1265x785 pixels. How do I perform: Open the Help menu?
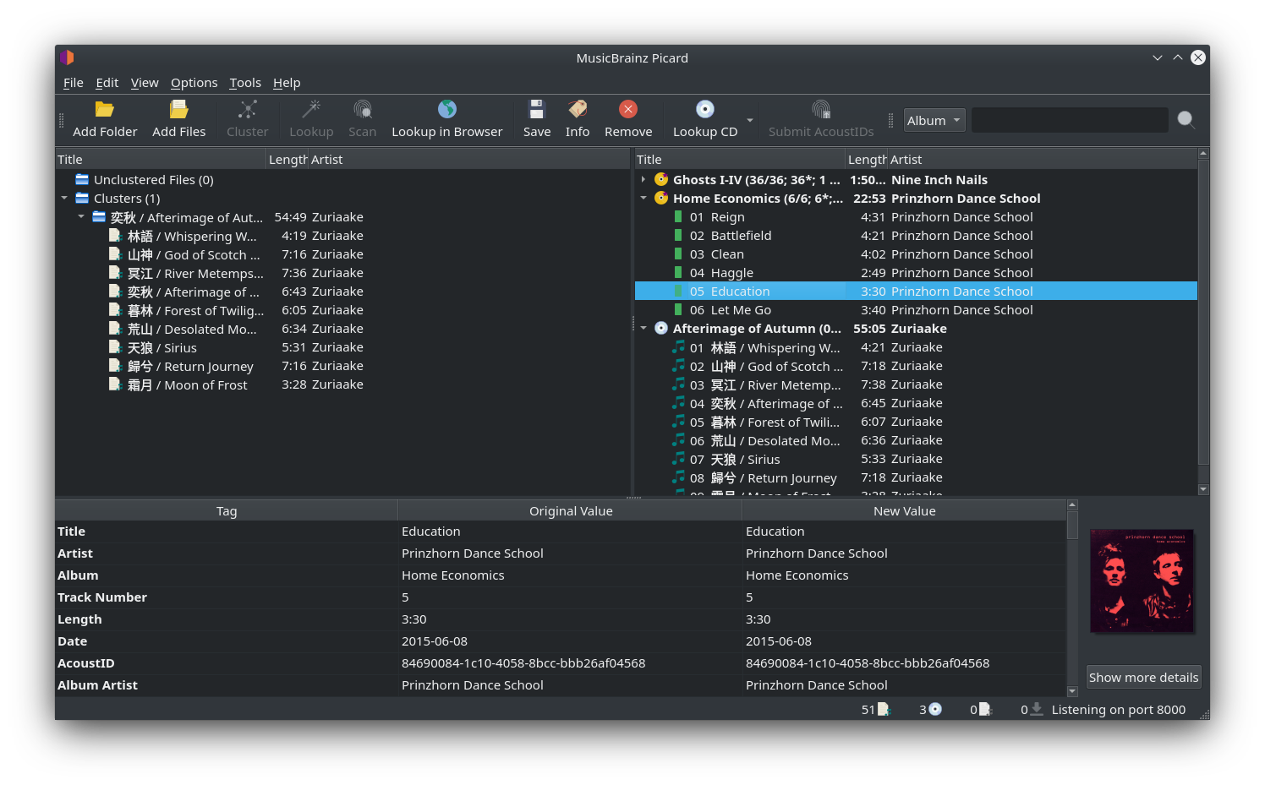[287, 82]
